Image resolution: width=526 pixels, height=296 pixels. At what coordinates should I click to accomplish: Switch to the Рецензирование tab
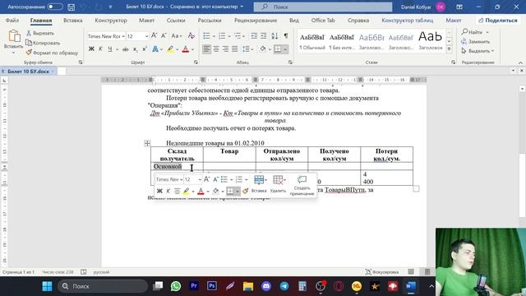(256, 21)
